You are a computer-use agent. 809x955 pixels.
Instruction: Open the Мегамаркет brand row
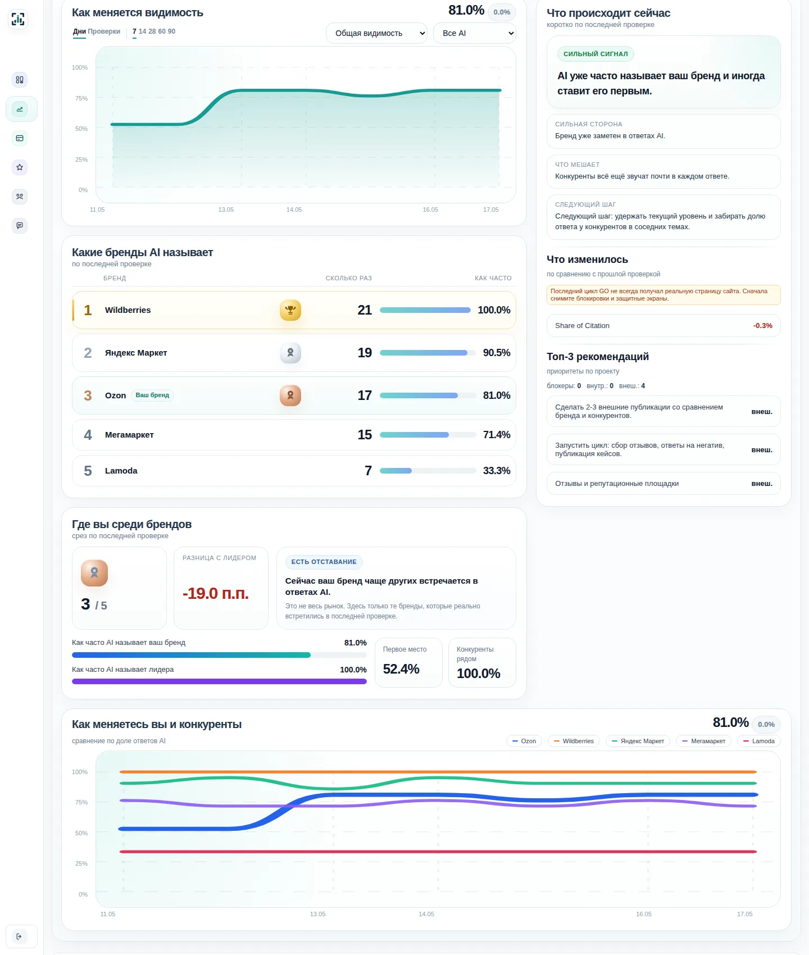coord(294,435)
